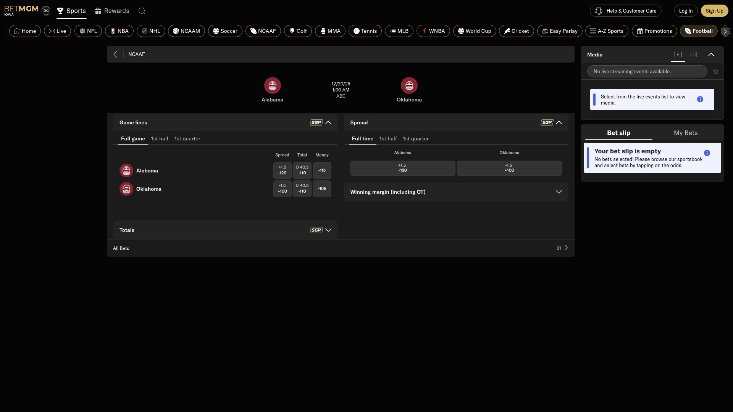Select the media video player icon
733x412 pixels.
coord(678,55)
